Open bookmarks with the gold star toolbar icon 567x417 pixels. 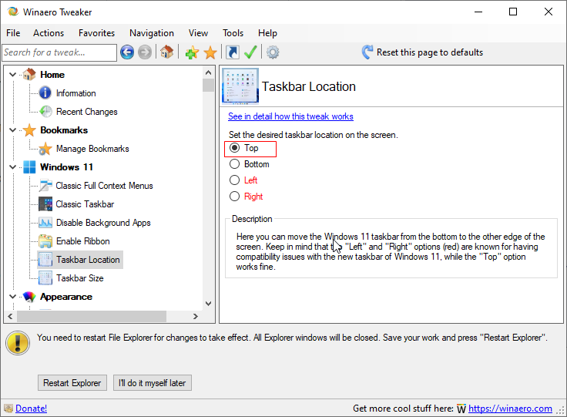point(210,52)
